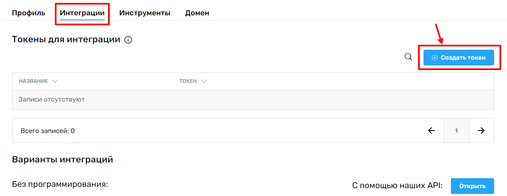Click the Всего записей: 0 counter

pyautogui.click(x=47, y=131)
